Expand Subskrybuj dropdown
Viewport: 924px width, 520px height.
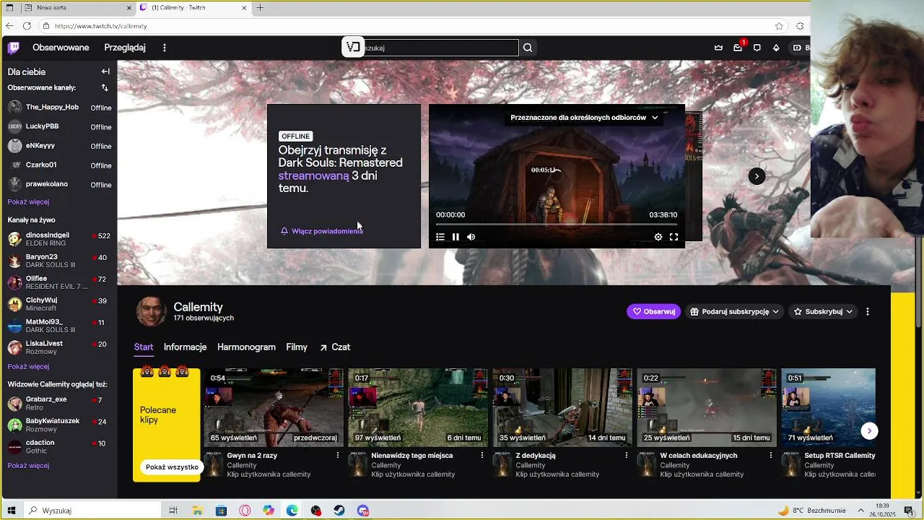click(x=823, y=312)
